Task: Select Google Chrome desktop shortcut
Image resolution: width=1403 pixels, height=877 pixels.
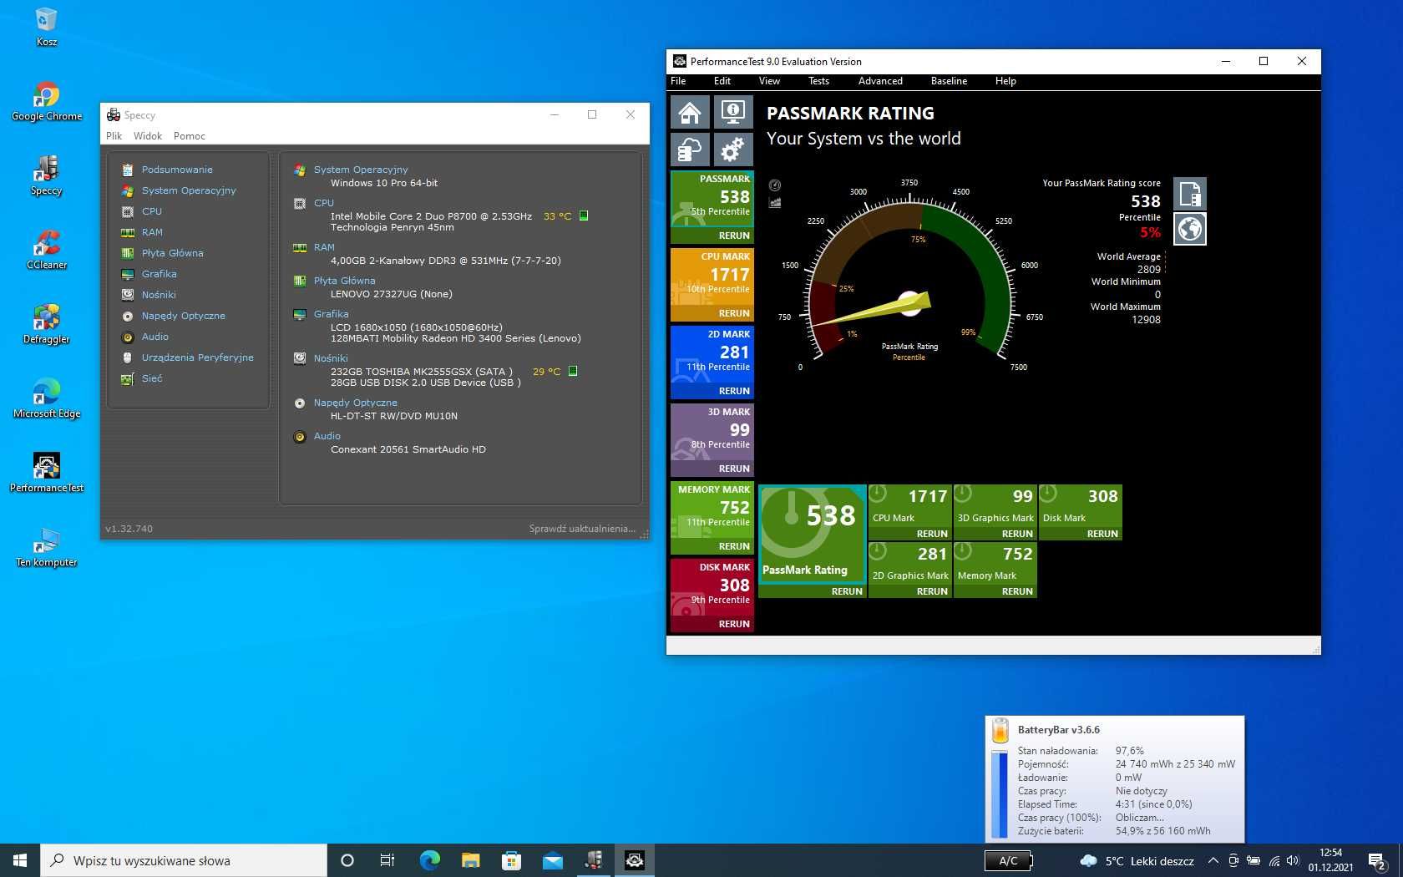Action: [47, 101]
